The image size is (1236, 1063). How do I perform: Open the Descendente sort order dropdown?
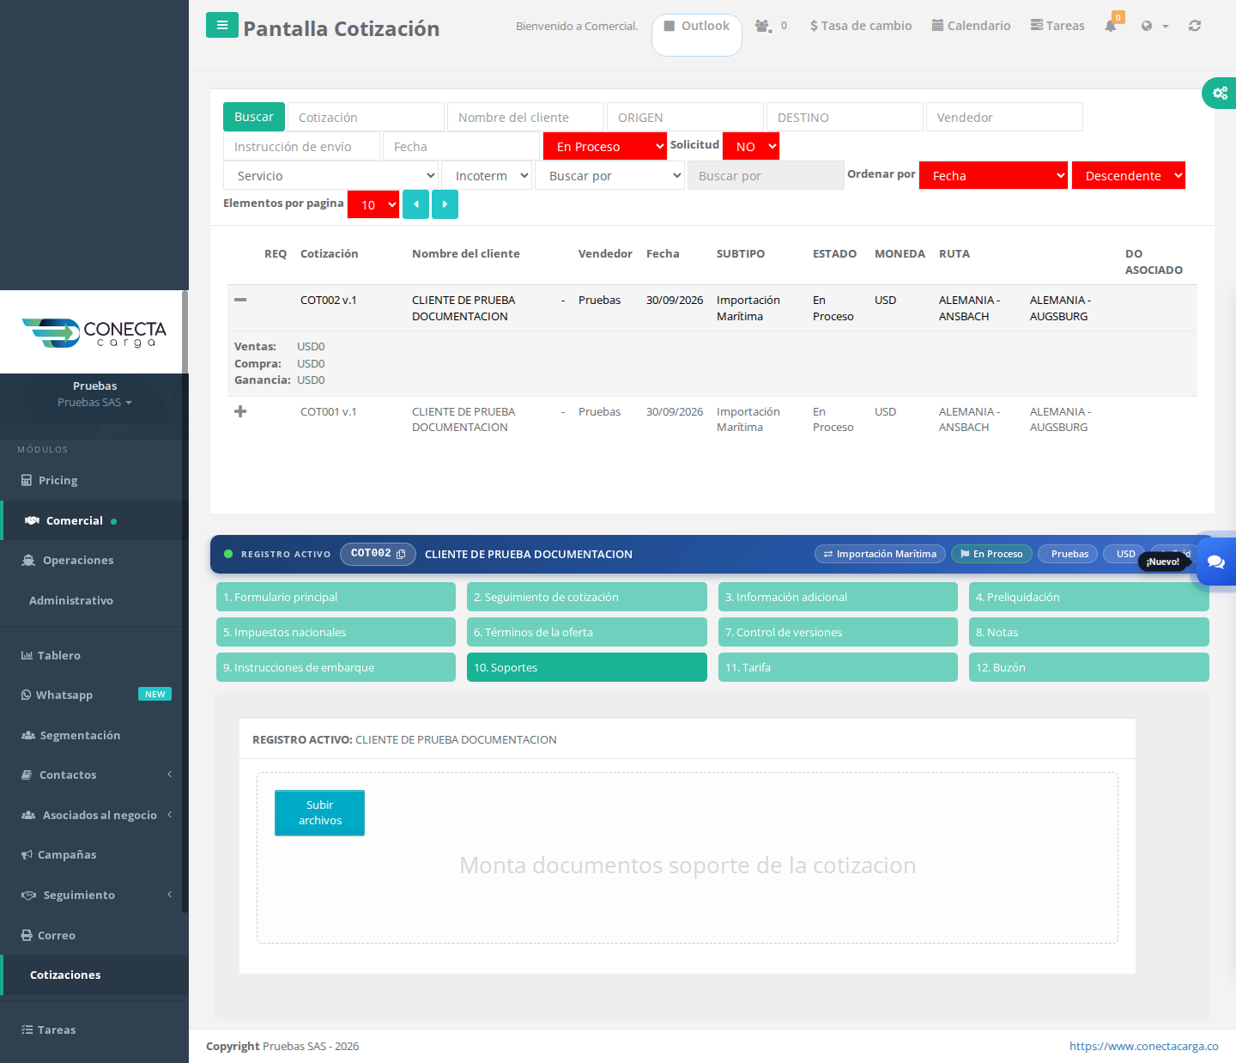click(x=1129, y=176)
